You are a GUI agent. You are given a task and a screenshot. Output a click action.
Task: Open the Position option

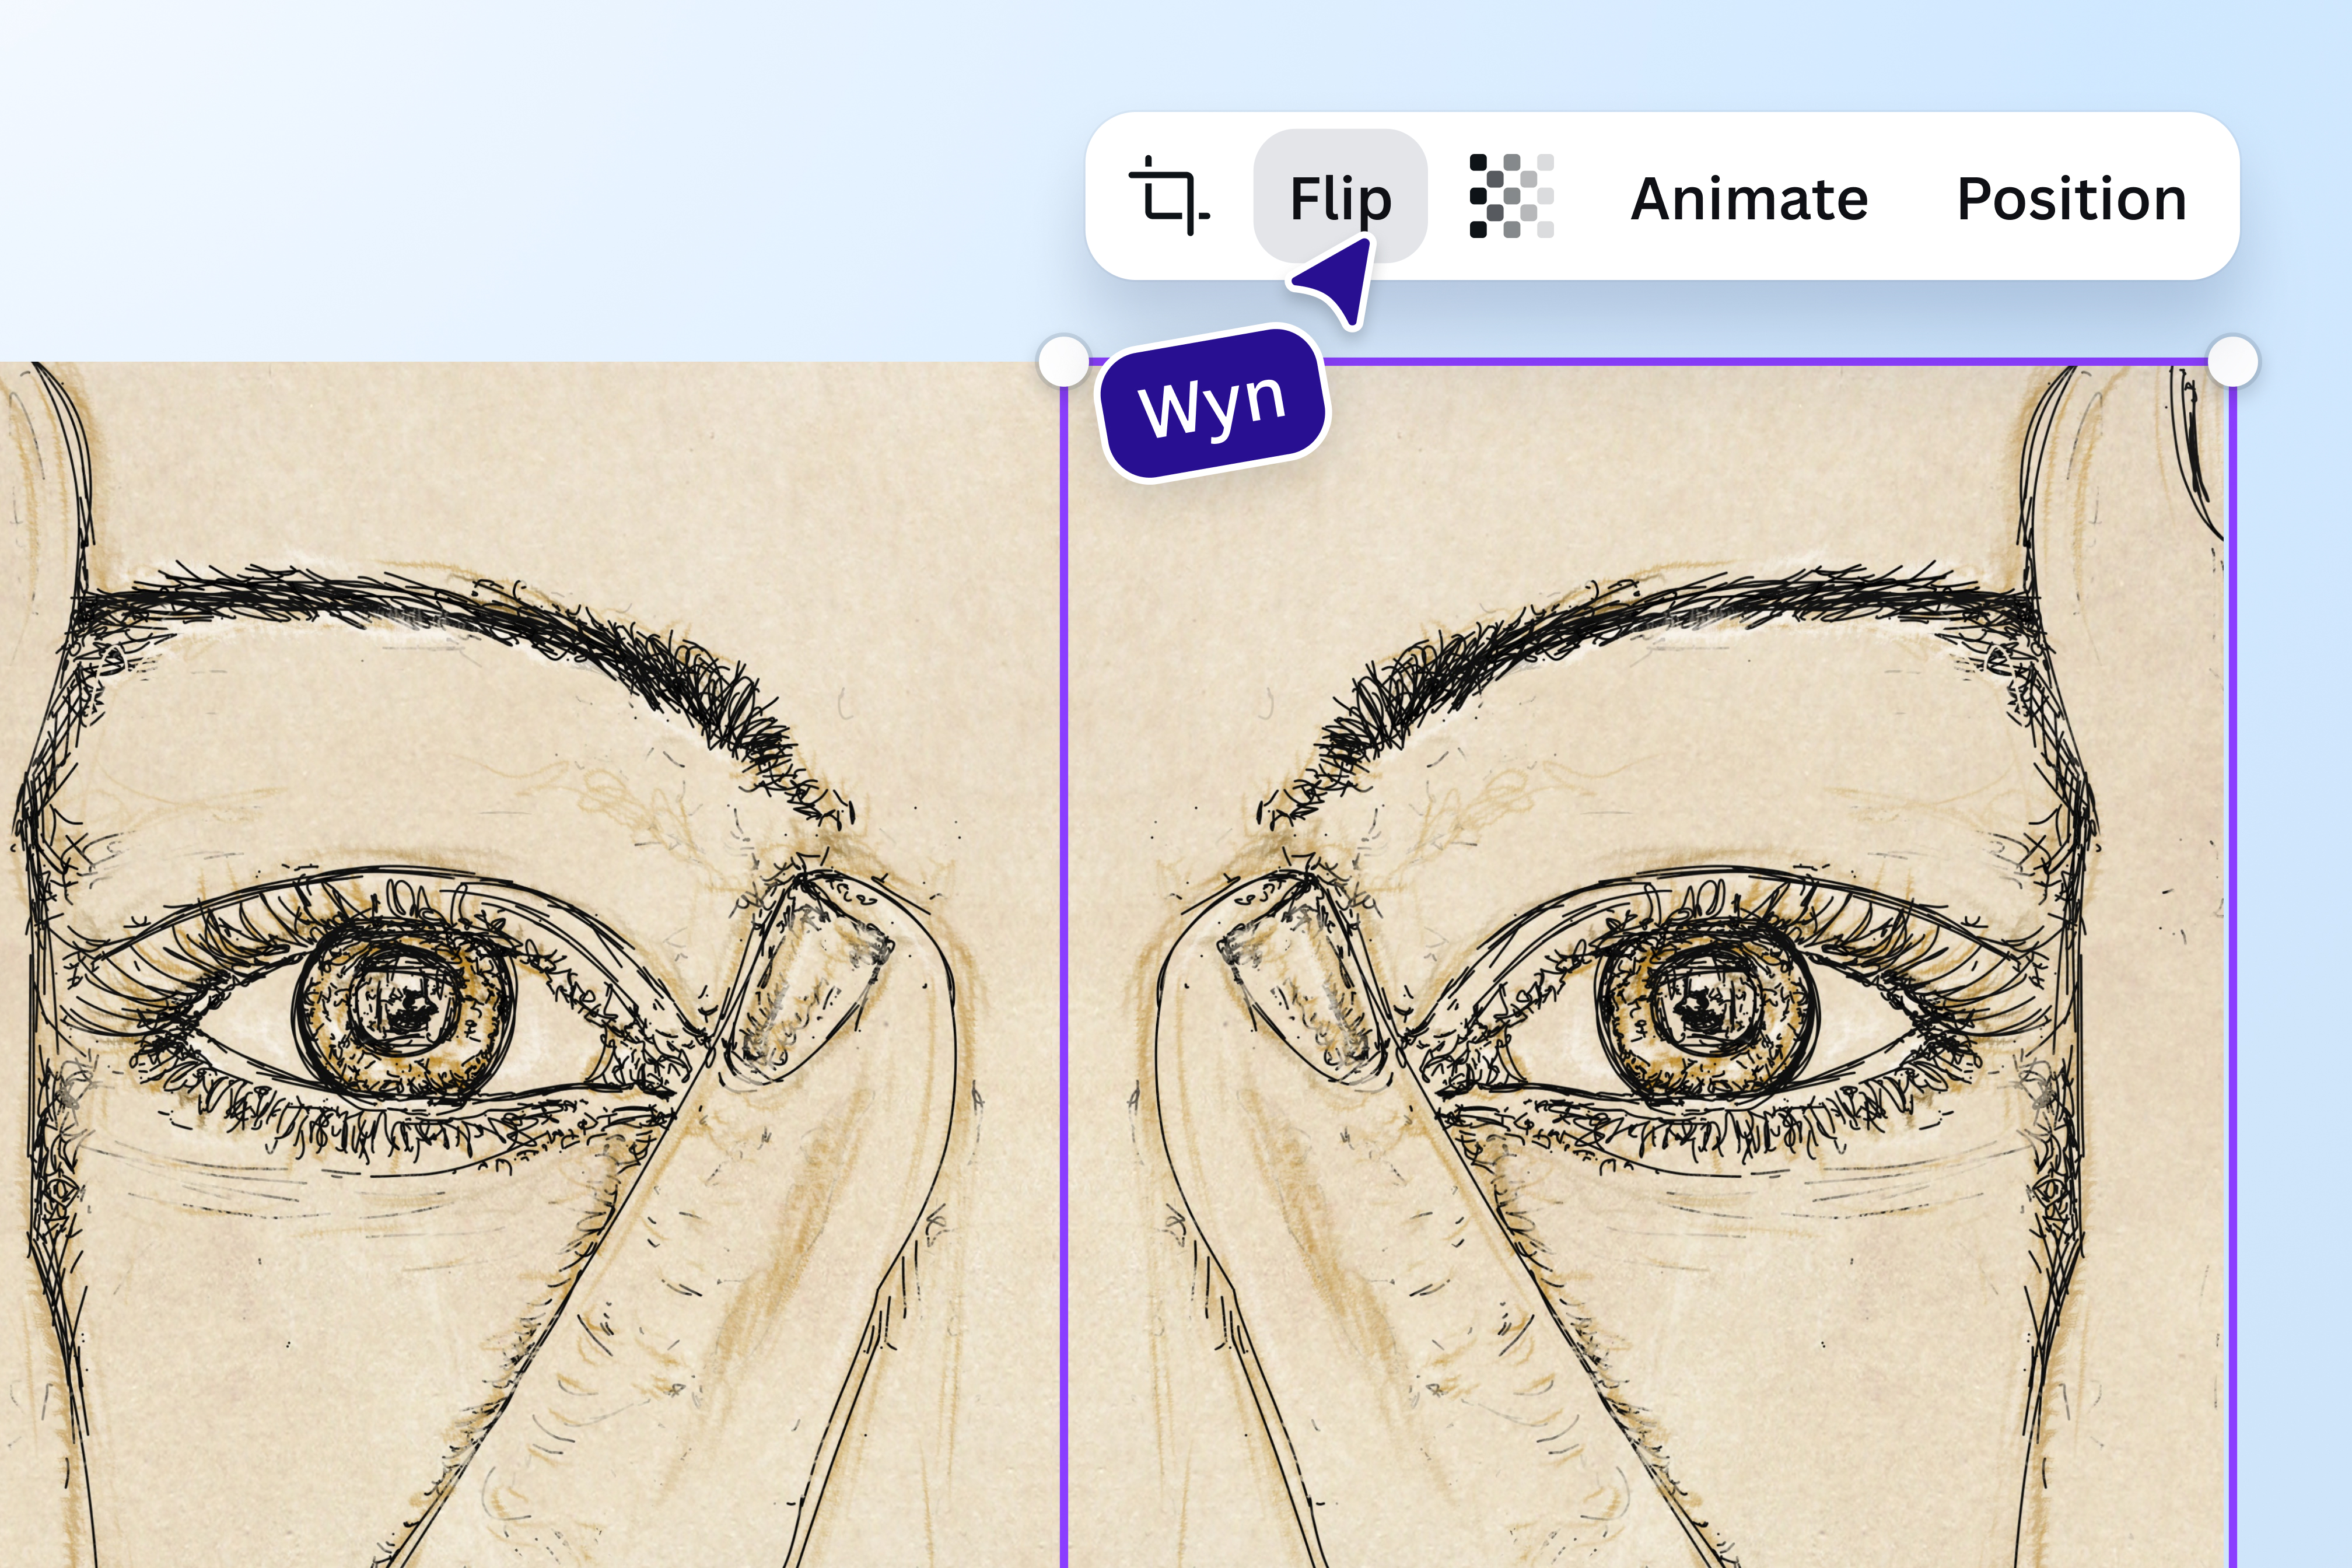click(2071, 198)
